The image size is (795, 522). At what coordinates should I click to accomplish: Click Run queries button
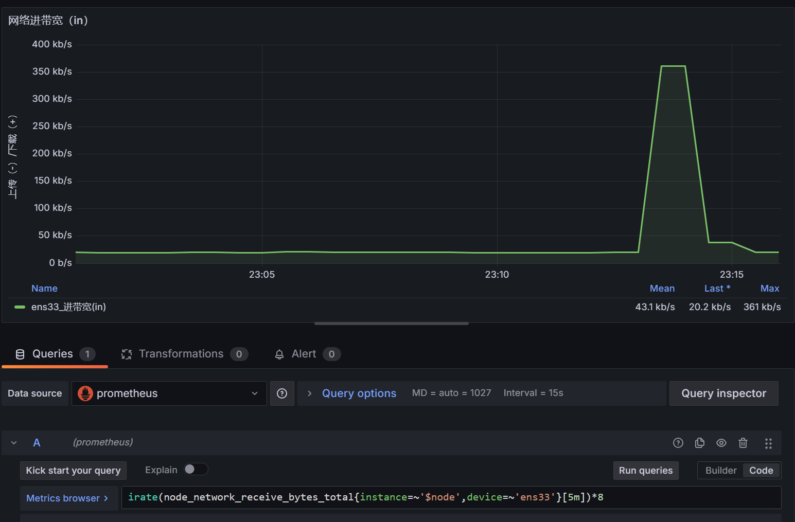click(646, 471)
